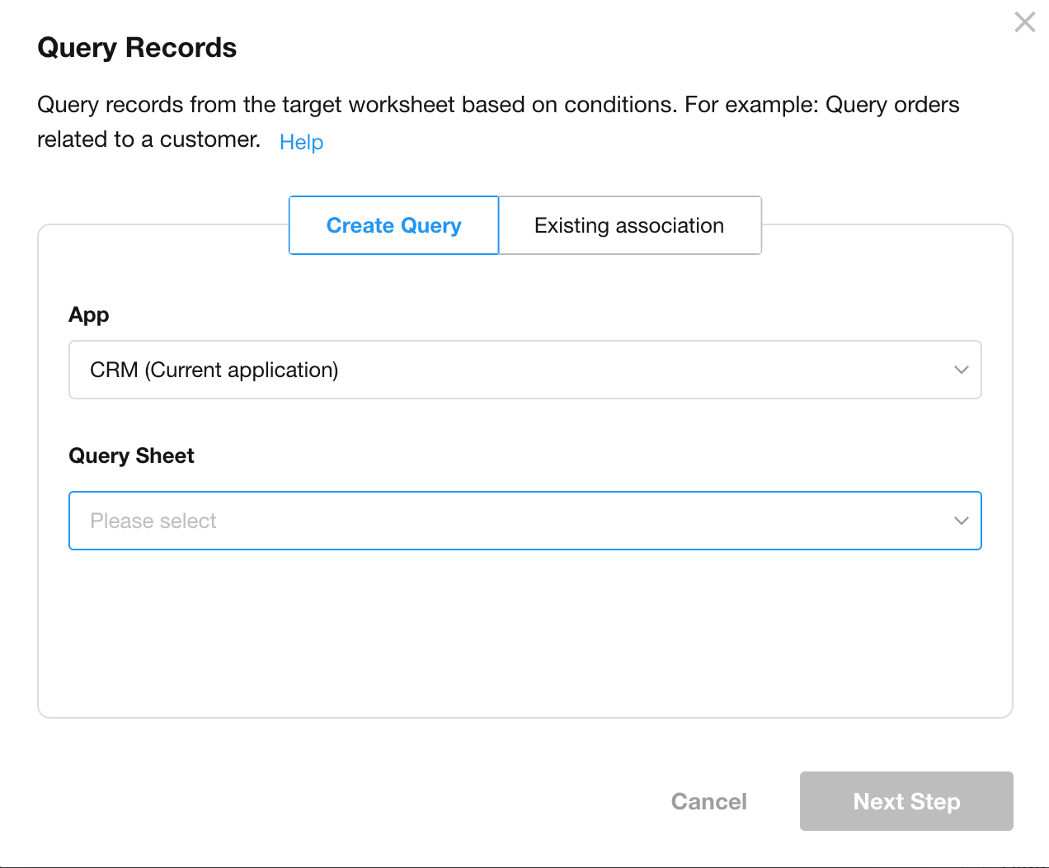Click the word "Query" in Create Query tab

point(430,225)
